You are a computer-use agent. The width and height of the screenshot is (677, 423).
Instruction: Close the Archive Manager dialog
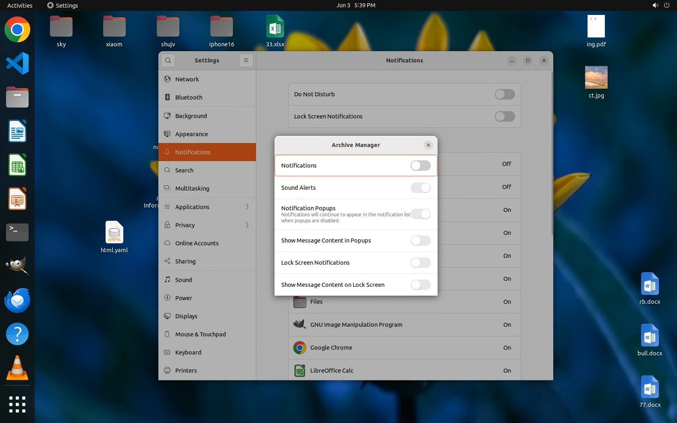[428, 145]
